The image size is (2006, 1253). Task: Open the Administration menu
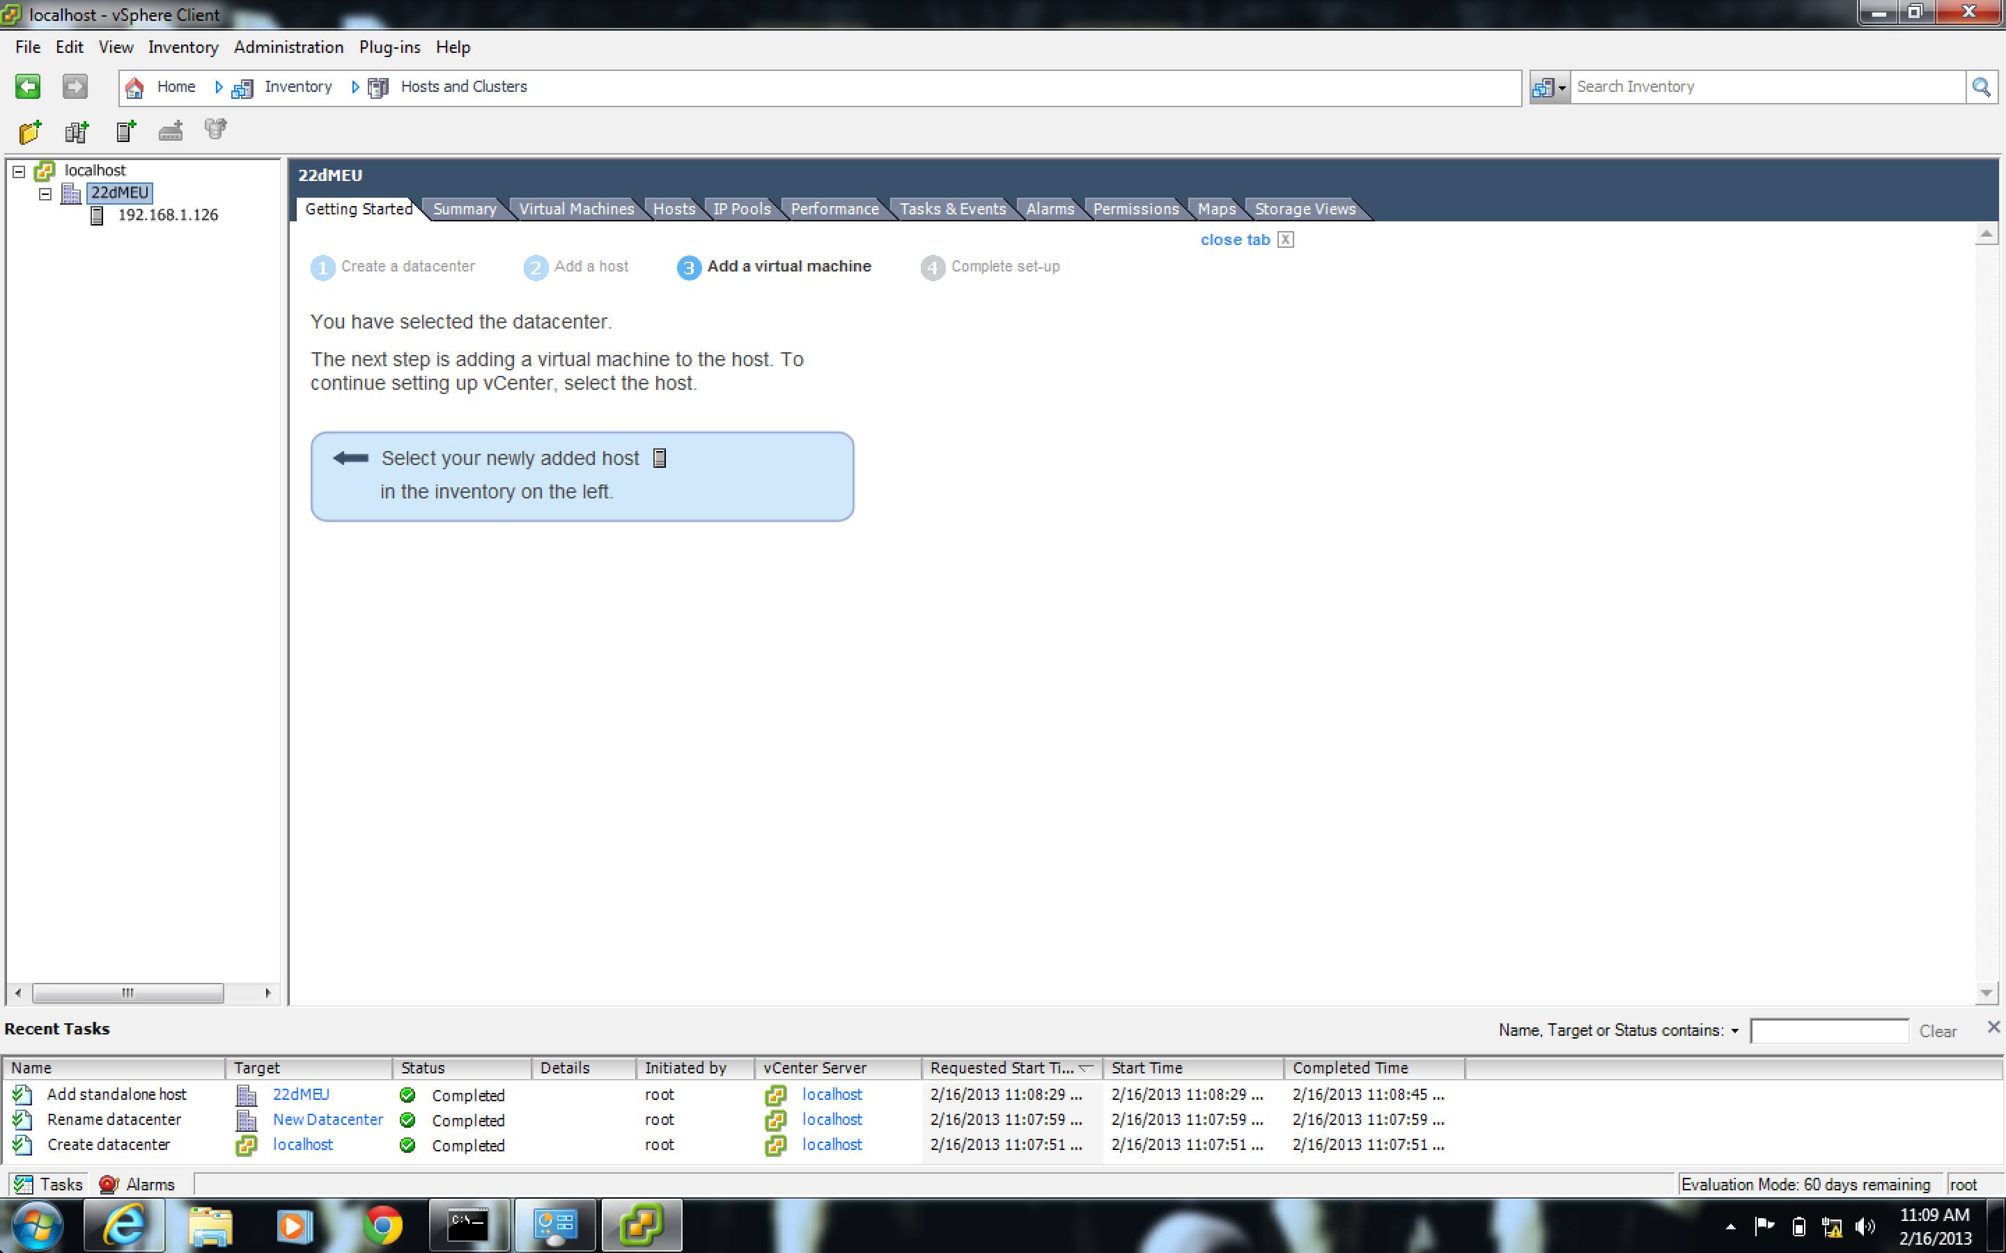288,47
